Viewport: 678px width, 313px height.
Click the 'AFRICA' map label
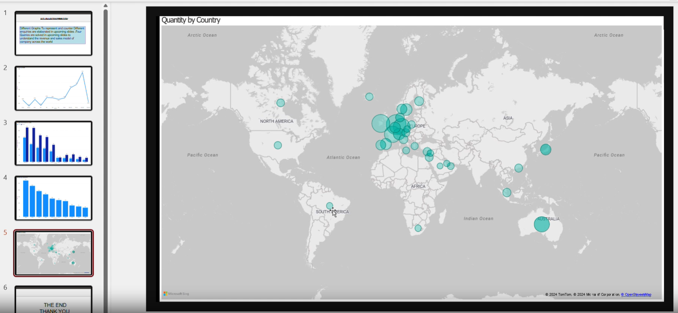418,186
